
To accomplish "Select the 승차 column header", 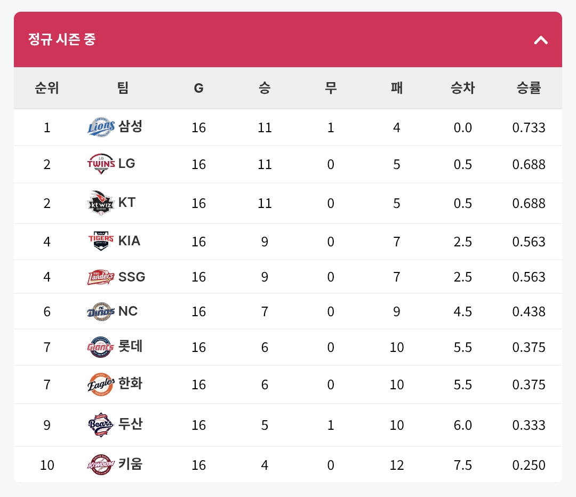I will (462, 88).
